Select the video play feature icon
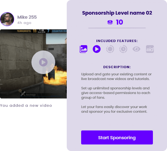 click(x=97, y=49)
